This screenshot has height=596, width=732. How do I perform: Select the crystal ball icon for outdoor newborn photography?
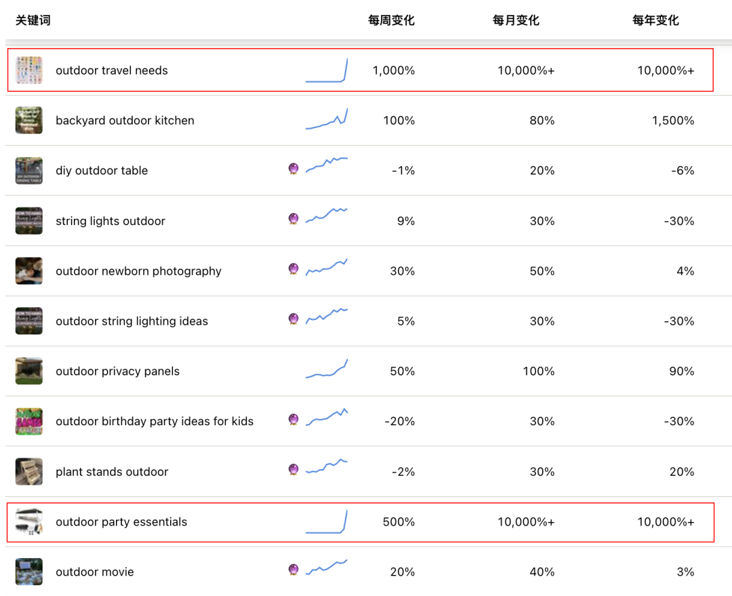pyautogui.click(x=293, y=269)
